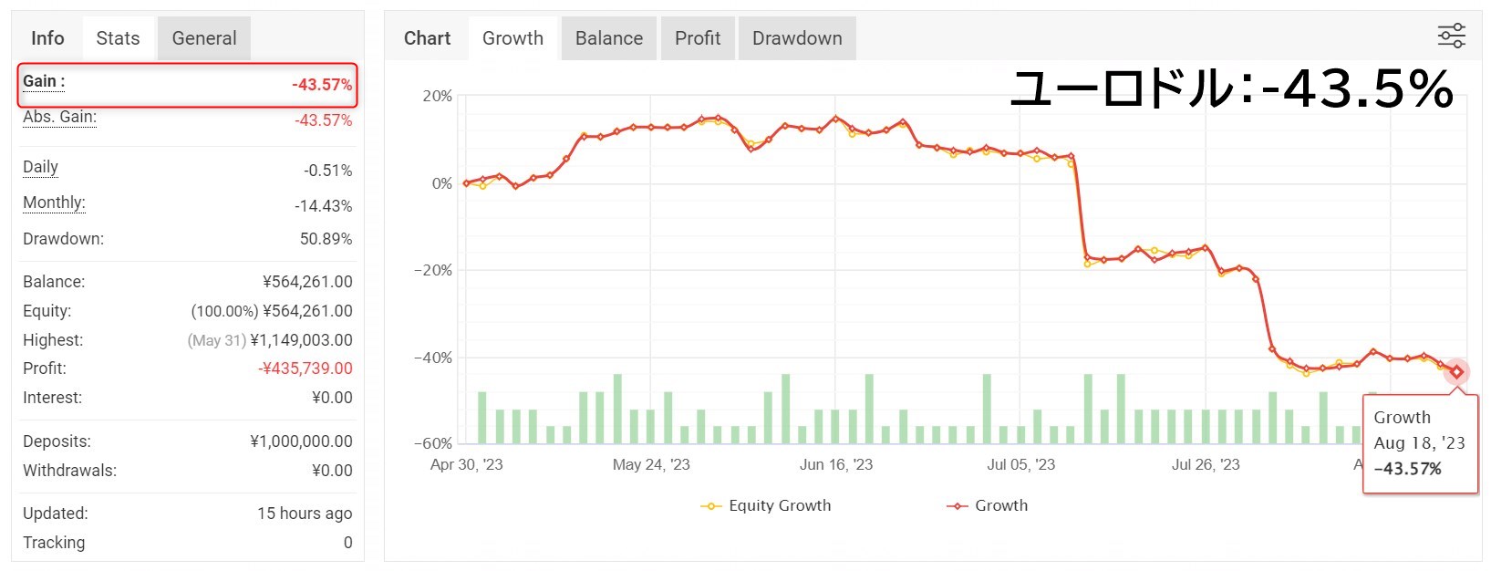Click the Drawdown 50.89% value
Screen dimensions: 1491x571
coord(326,239)
